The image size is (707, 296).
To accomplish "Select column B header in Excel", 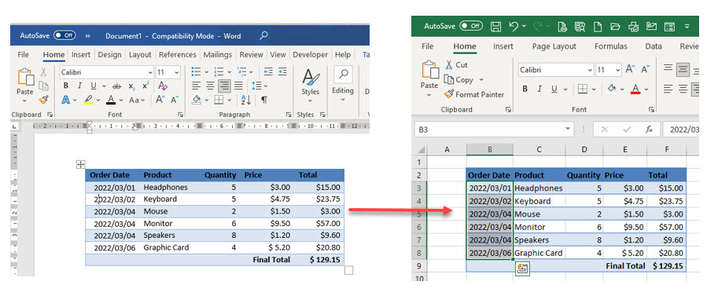I will pyautogui.click(x=490, y=149).
